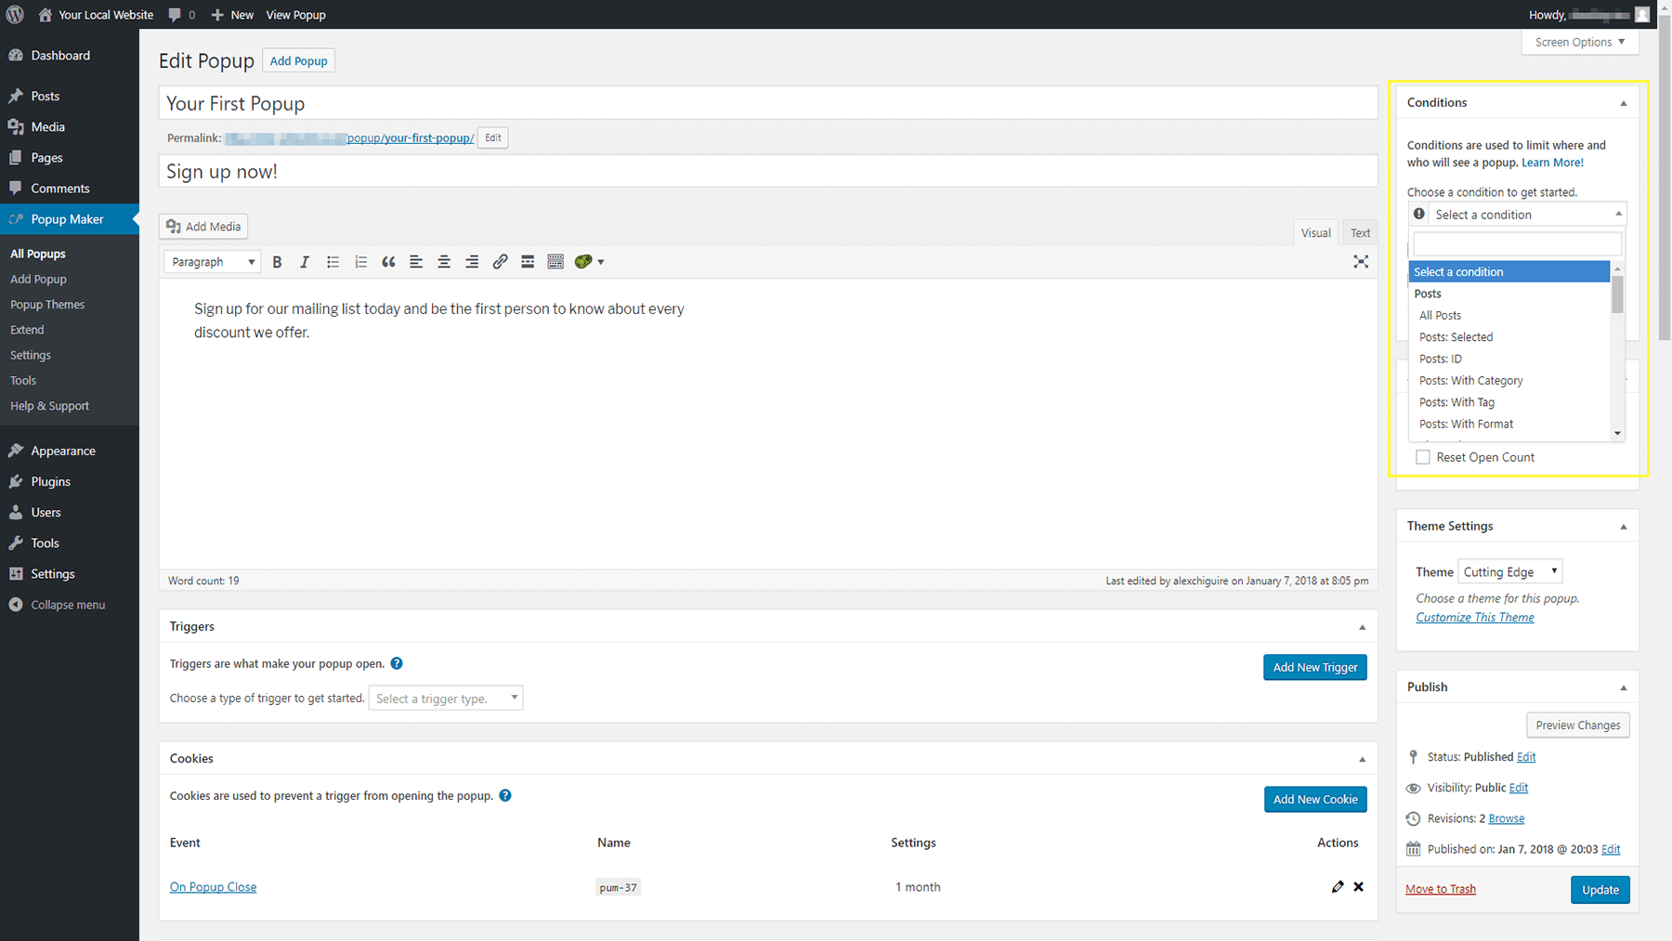This screenshot has height=941, width=1672.
Task: Collapse the Triggers panel
Action: pyautogui.click(x=1362, y=627)
